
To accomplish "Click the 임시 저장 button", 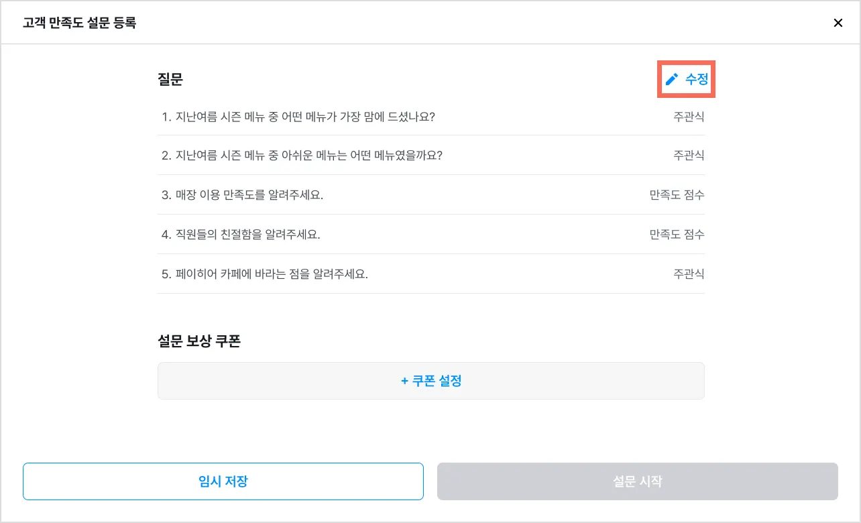I will point(223,481).
